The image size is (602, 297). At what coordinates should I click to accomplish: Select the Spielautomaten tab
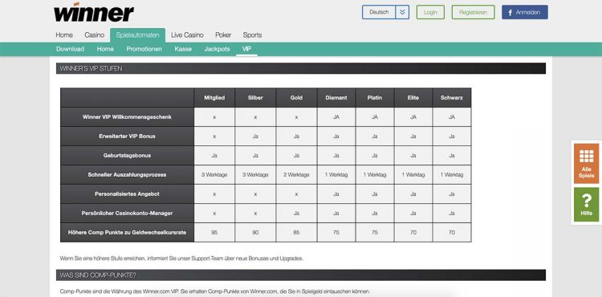[x=137, y=35]
